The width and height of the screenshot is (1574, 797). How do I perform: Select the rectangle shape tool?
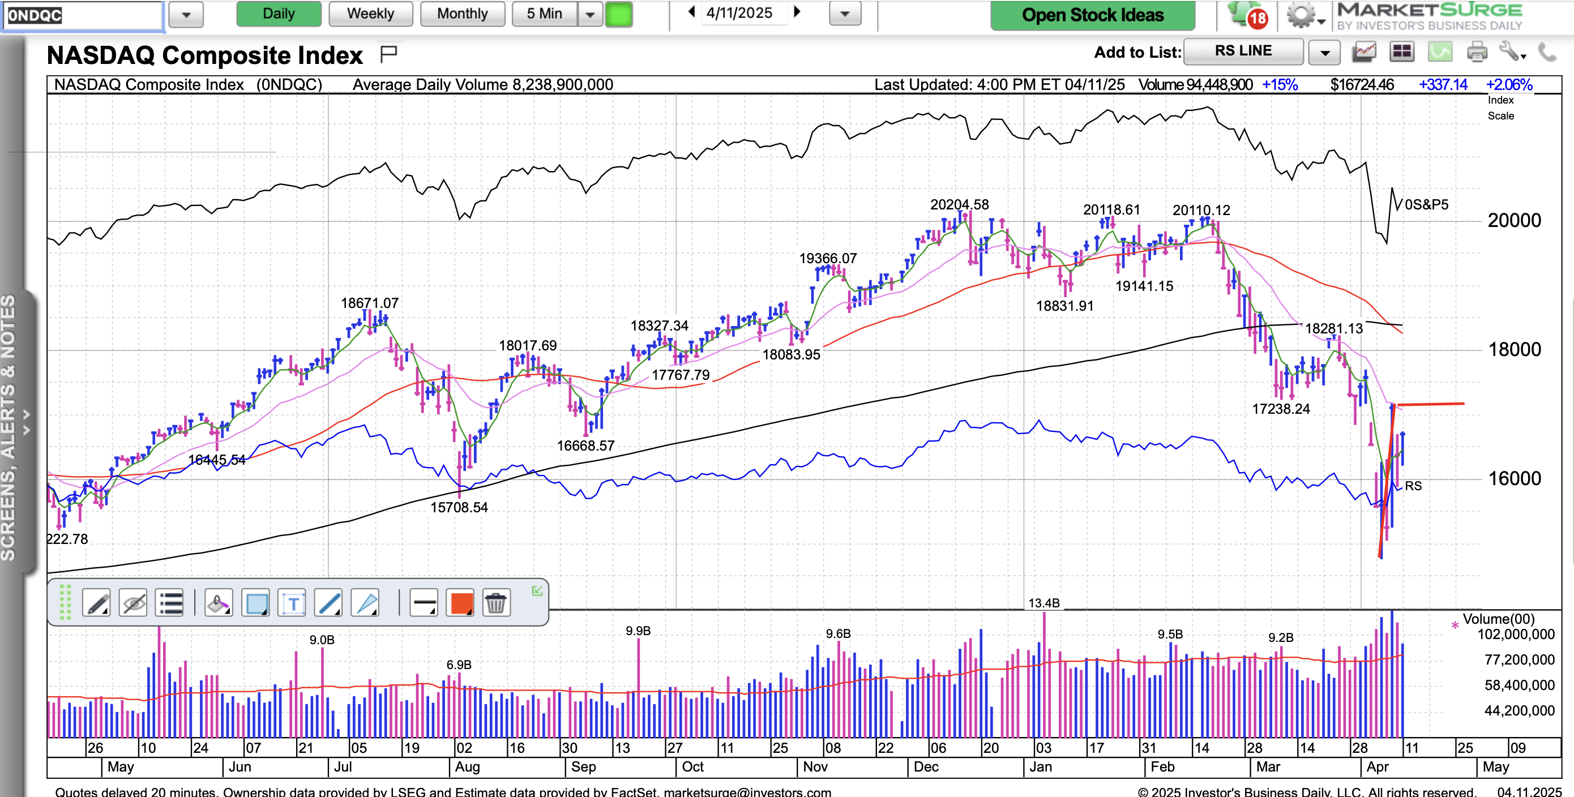click(255, 603)
